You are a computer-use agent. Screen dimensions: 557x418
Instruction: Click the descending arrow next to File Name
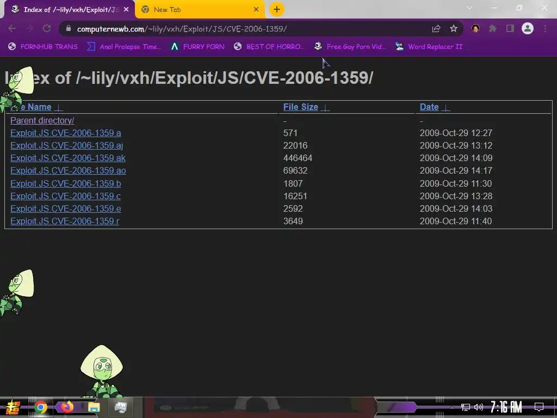pos(59,108)
